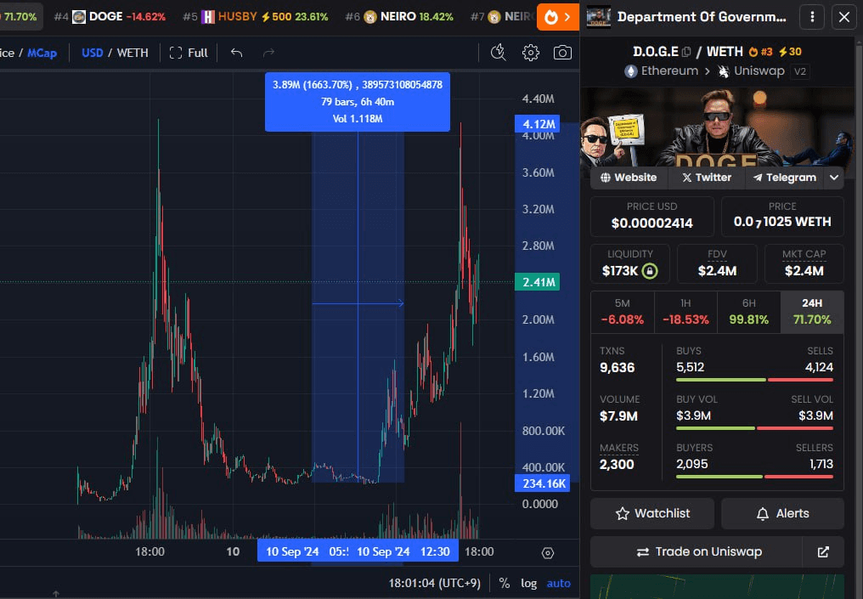Toggle auto scale on chart
This screenshot has height=599, width=863.
tap(559, 583)
